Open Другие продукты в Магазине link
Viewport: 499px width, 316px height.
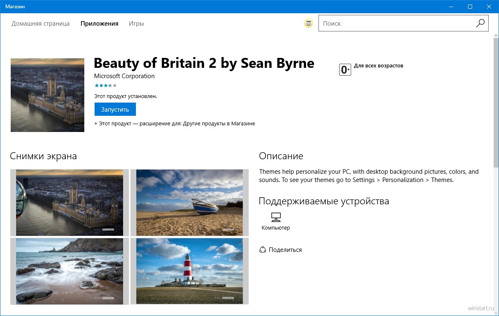click(x=219, y=123)
